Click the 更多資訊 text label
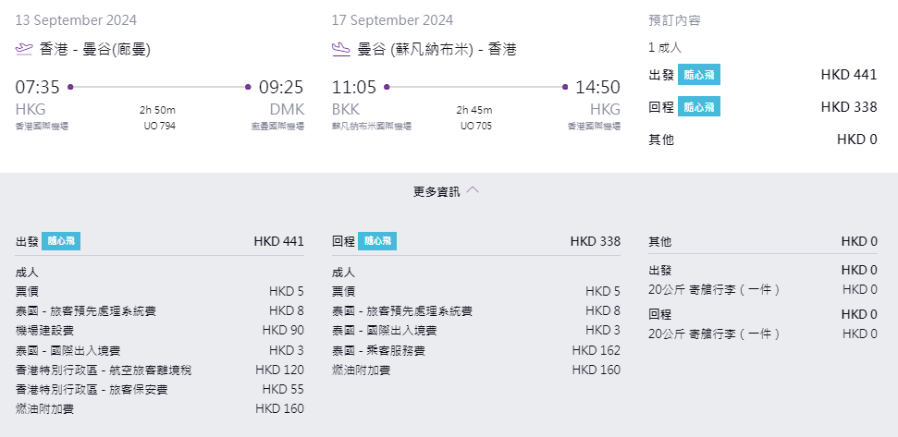Image resolution: width=898 pixels, height=437 pixels. click(436, 192)
